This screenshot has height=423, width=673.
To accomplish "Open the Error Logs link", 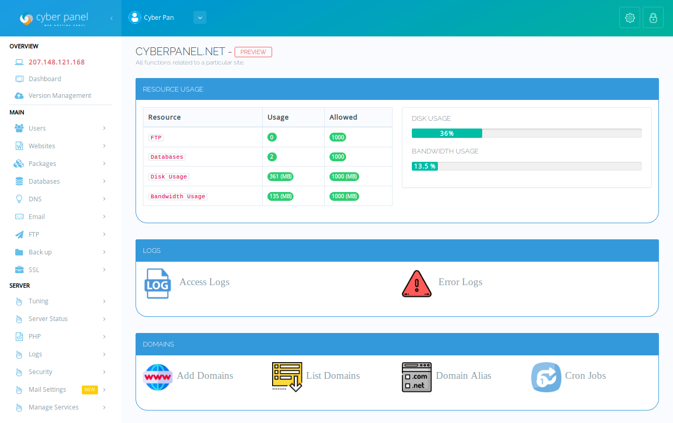I will [460, 282].
